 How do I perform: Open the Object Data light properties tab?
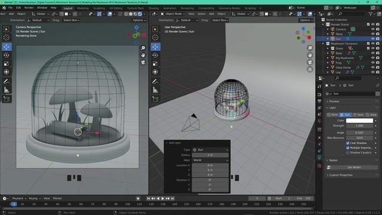[319, 158]
